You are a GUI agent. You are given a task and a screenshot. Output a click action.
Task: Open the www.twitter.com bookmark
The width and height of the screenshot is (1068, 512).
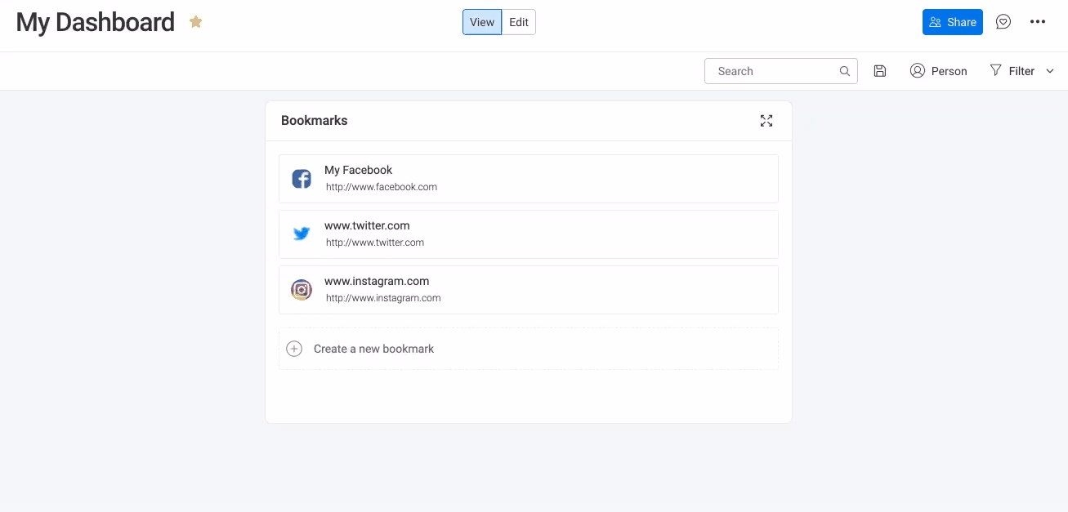[529, 234]
